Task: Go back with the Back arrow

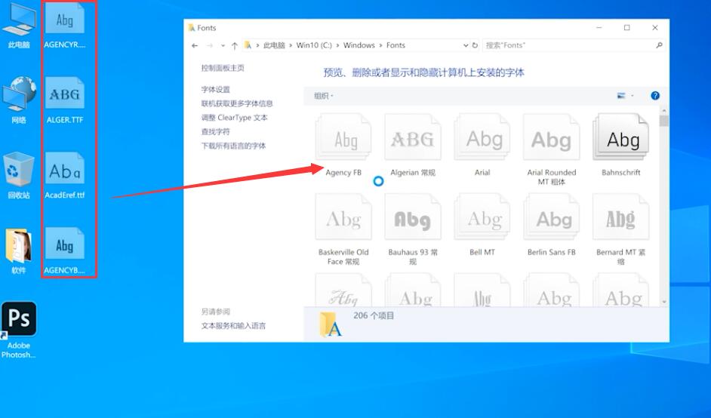Action: click(195, 45)
